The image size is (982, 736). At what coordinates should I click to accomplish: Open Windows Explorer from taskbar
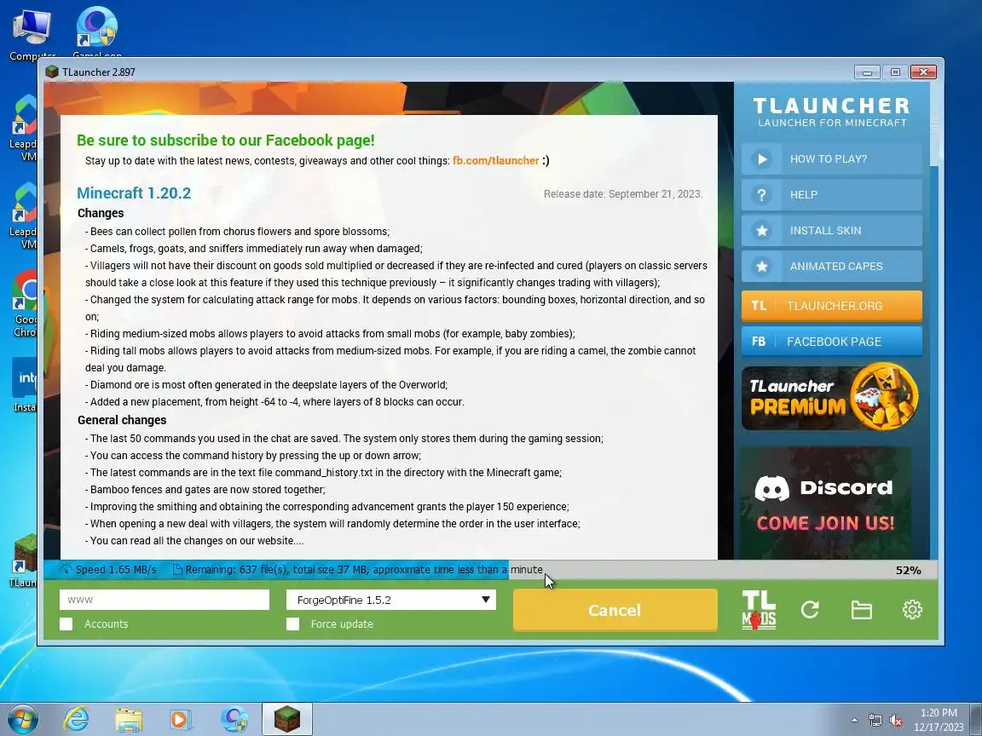pos(129,720)
